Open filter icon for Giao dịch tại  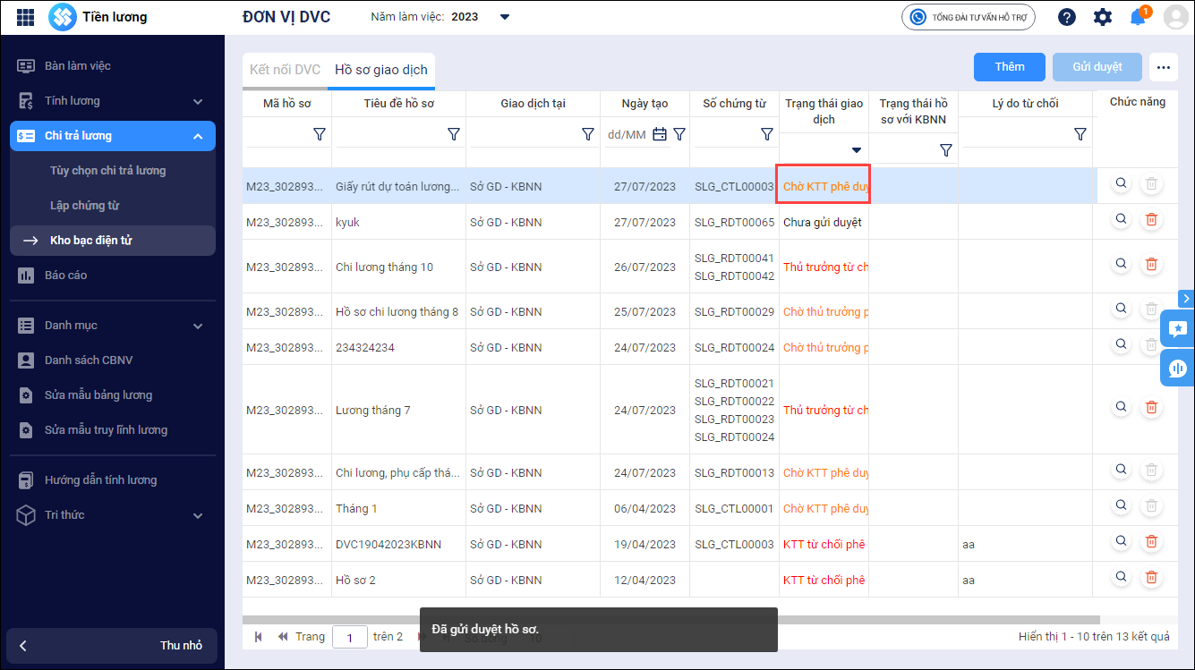click(x=588, y=134)
